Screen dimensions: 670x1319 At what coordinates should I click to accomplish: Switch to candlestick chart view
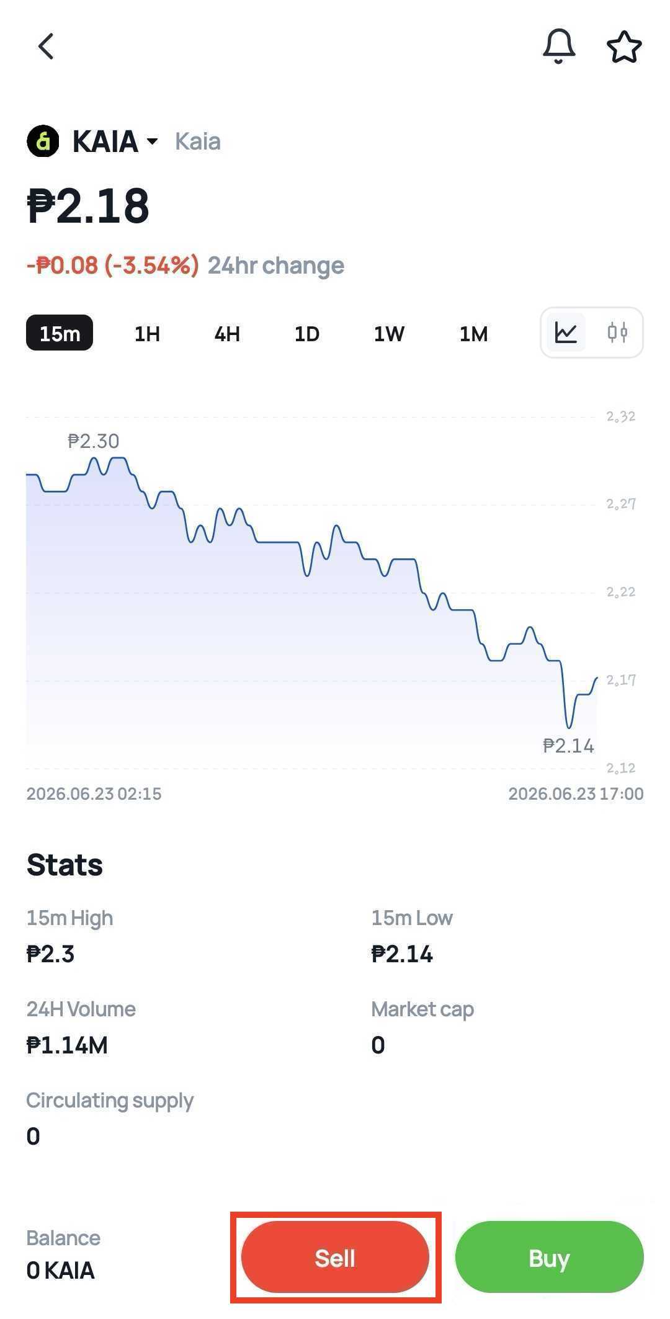tap(617, 333)
